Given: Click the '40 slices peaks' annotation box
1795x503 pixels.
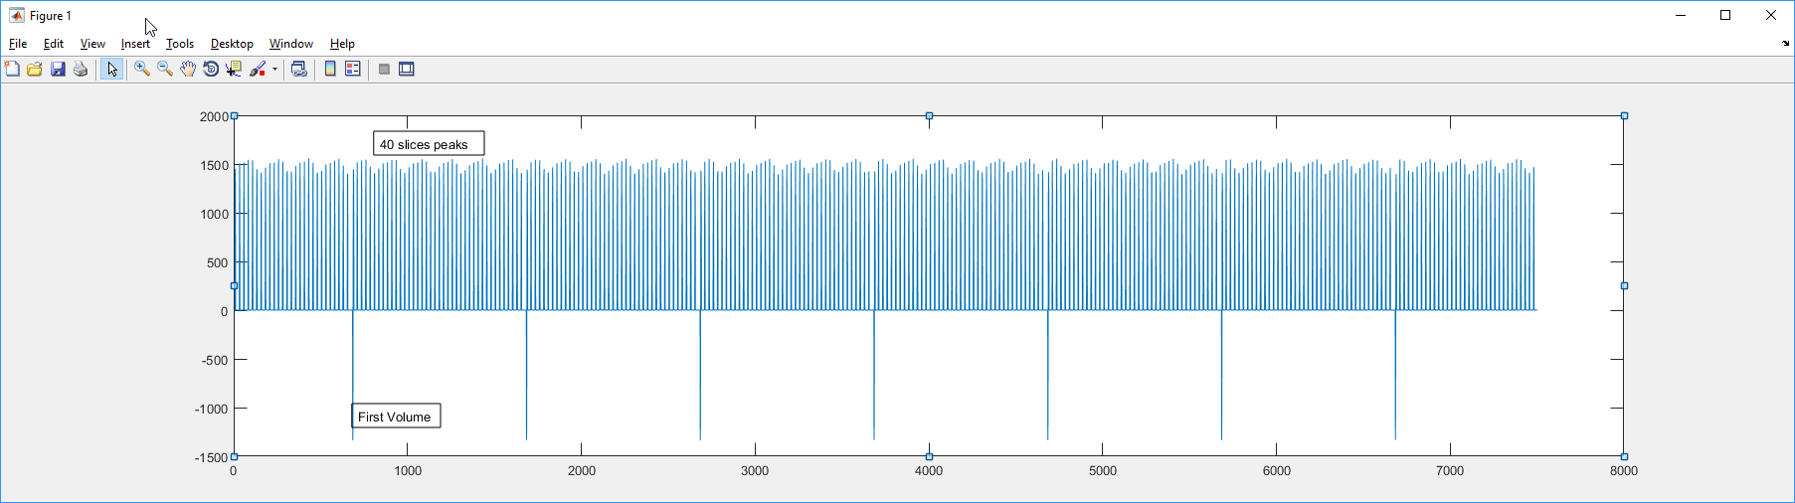Looking at the screenshot, I should [x=429, y=144].
